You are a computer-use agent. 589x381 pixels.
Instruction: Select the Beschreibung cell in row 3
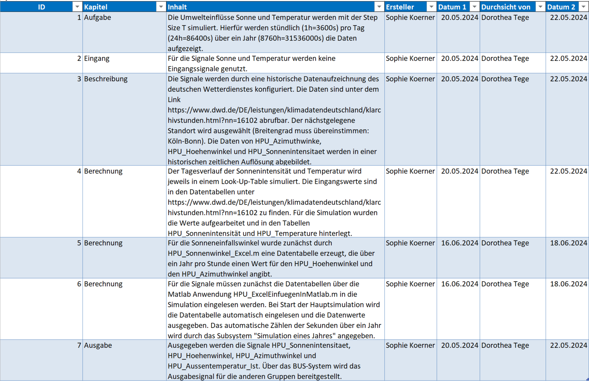coord(106,79)
